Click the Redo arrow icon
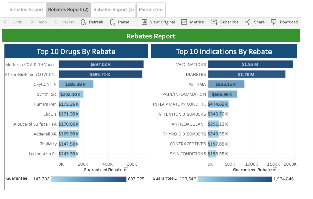313x199 pixels. (31, 22)
